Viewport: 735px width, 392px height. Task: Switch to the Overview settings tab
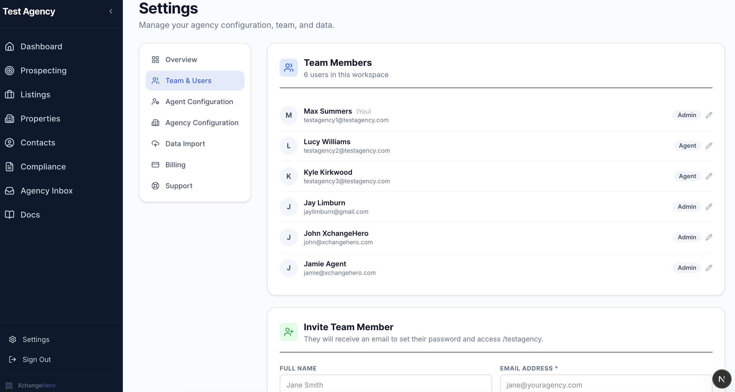tap(181, 60)
